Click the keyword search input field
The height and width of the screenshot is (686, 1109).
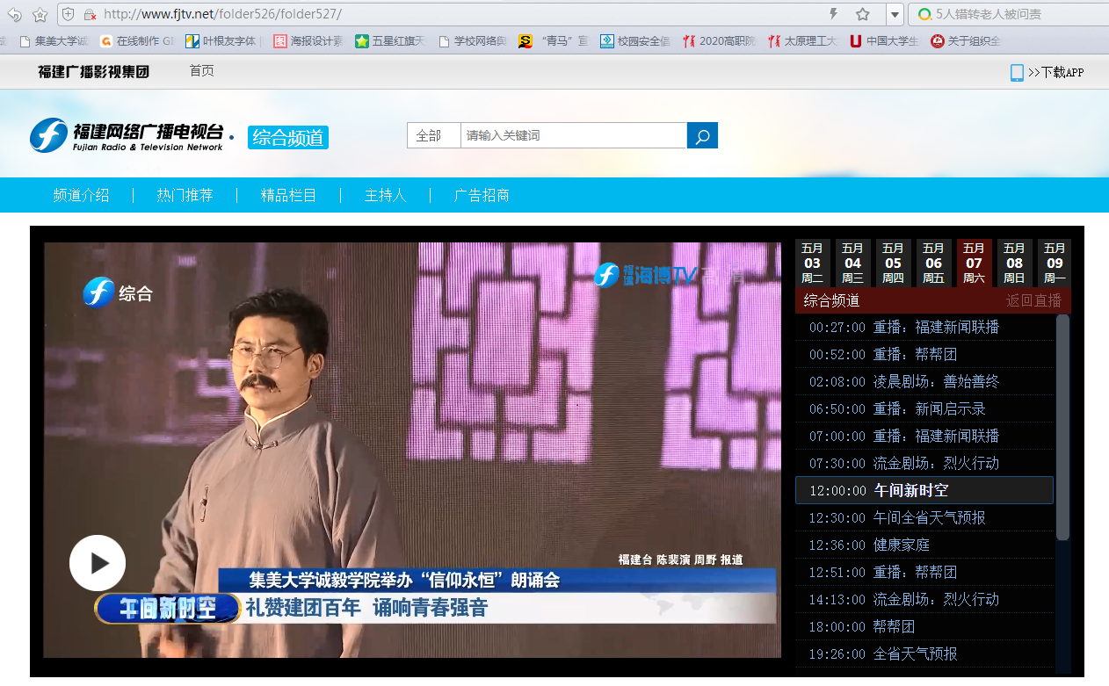[x=573, y=135]
